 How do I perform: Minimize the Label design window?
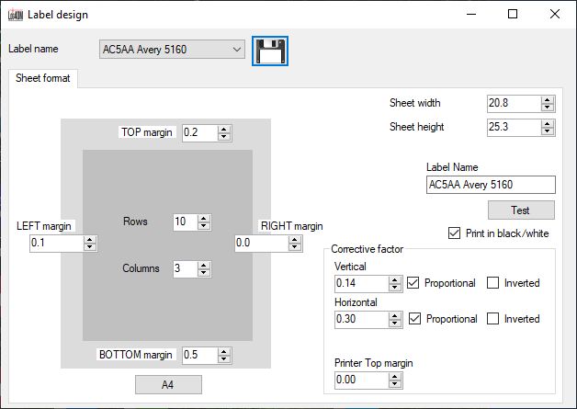[x=471, y=15]
